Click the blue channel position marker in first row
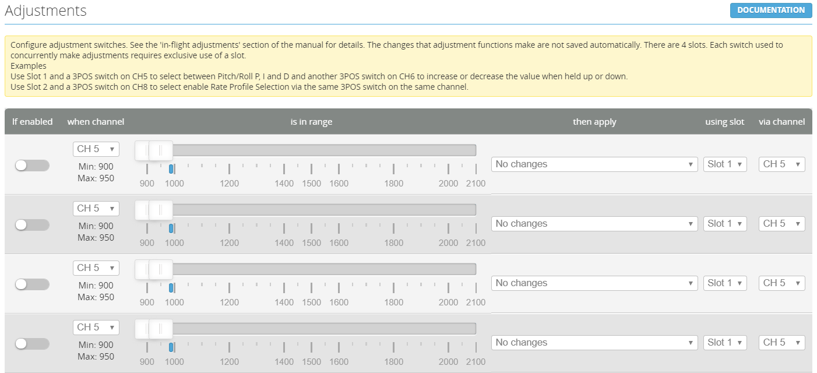This screenshot has width=817, height=373. point(171,169)
